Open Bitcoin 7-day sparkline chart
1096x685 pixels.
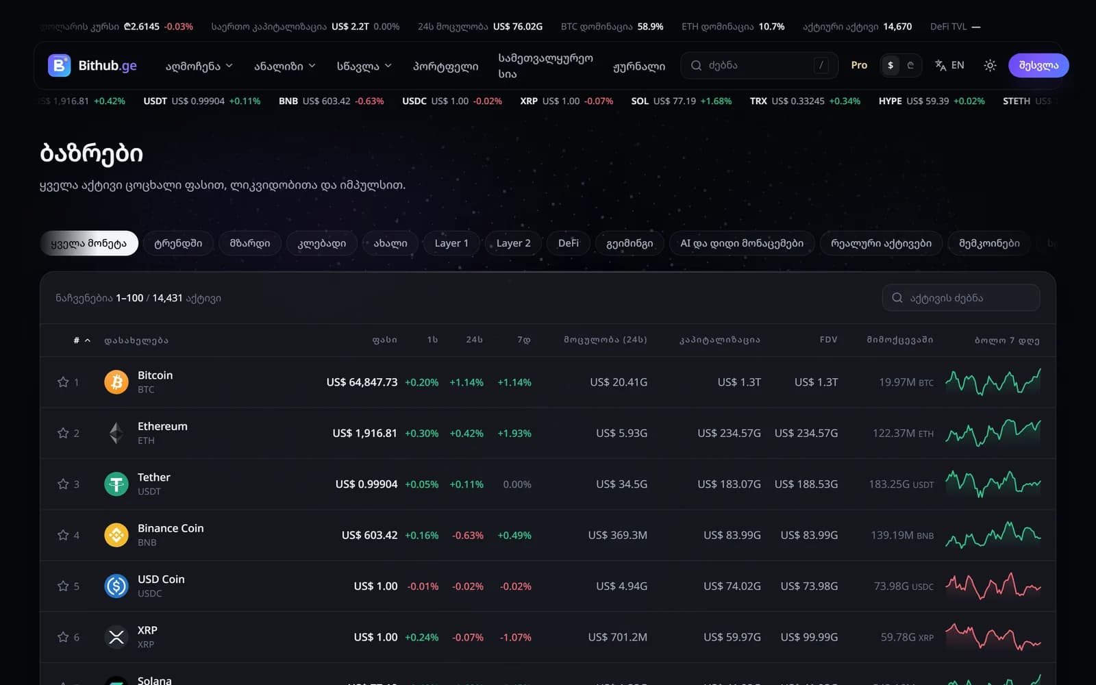[x=993, y=382]
